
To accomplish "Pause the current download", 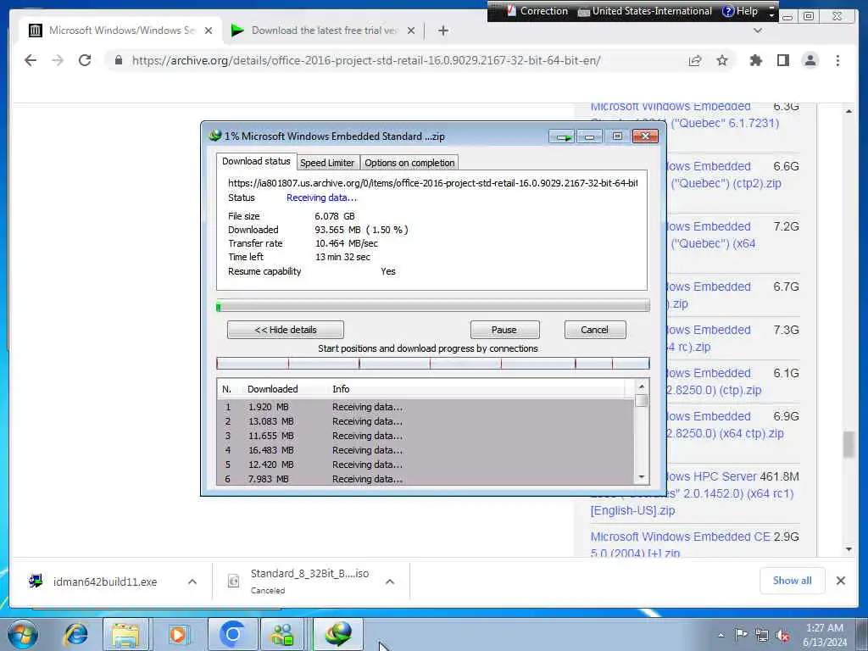I will 504,330.
